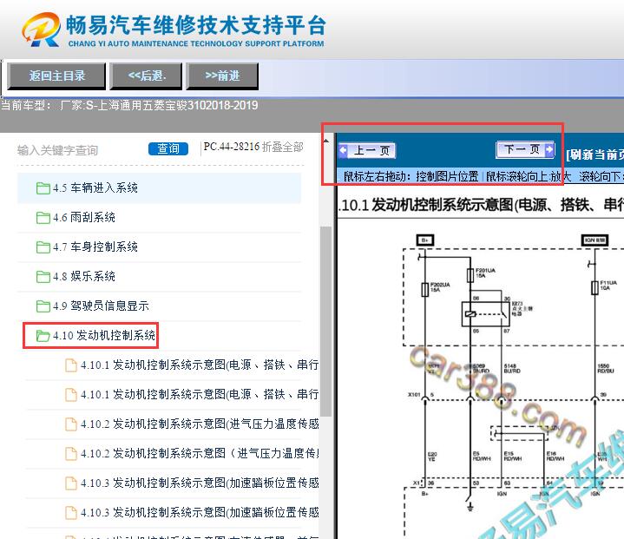Click the 当前车型 vehicle model text
The height and width of the screenshot is (539, 624).
tap(129, 106)
